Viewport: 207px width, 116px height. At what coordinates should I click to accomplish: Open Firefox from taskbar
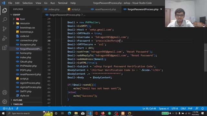[103, 113]
